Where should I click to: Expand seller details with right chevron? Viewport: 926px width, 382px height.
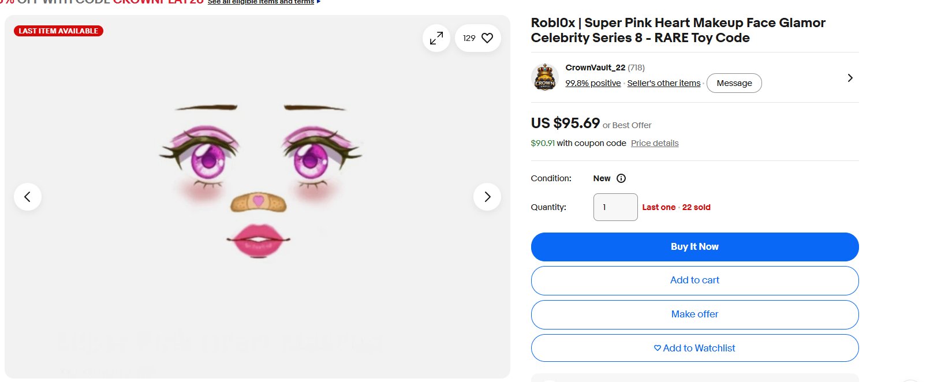coord(850,78)
